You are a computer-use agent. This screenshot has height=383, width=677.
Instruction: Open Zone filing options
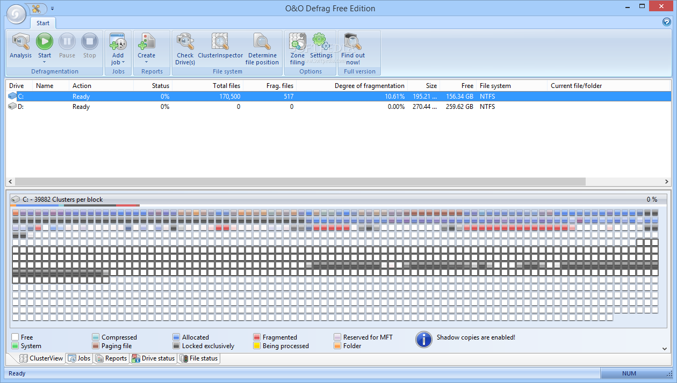click(x=297, y=42)
